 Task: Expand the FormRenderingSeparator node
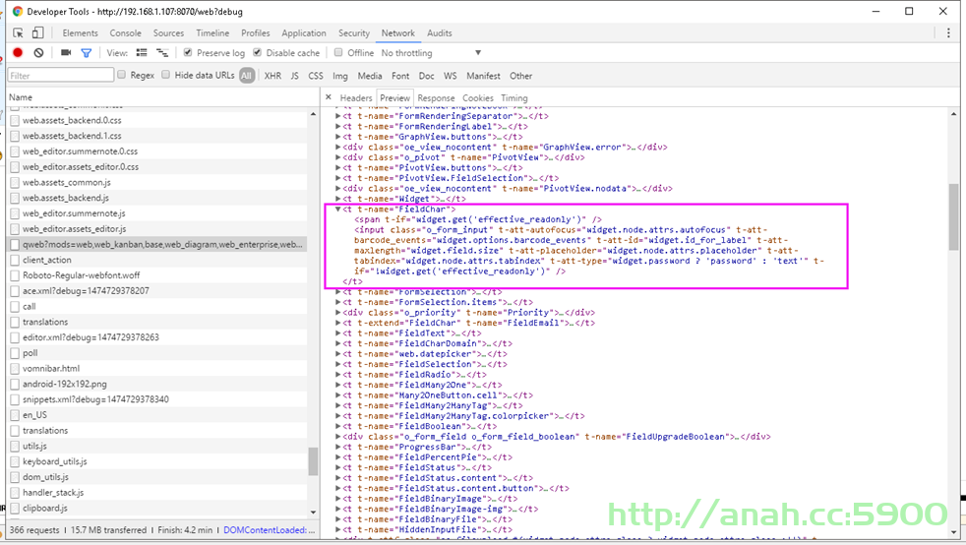click(x=337, y=116)
